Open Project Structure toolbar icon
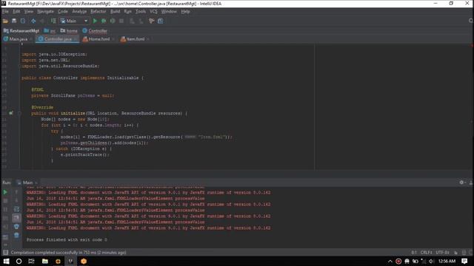 151,21
